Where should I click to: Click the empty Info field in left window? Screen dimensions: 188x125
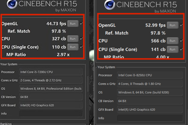(51, 113)
